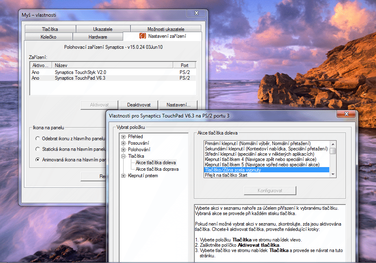Image resolution: width=376 pixels, height=263 pixels.
Task: Click the Deaktivovat button
Action: coord(139,105)
